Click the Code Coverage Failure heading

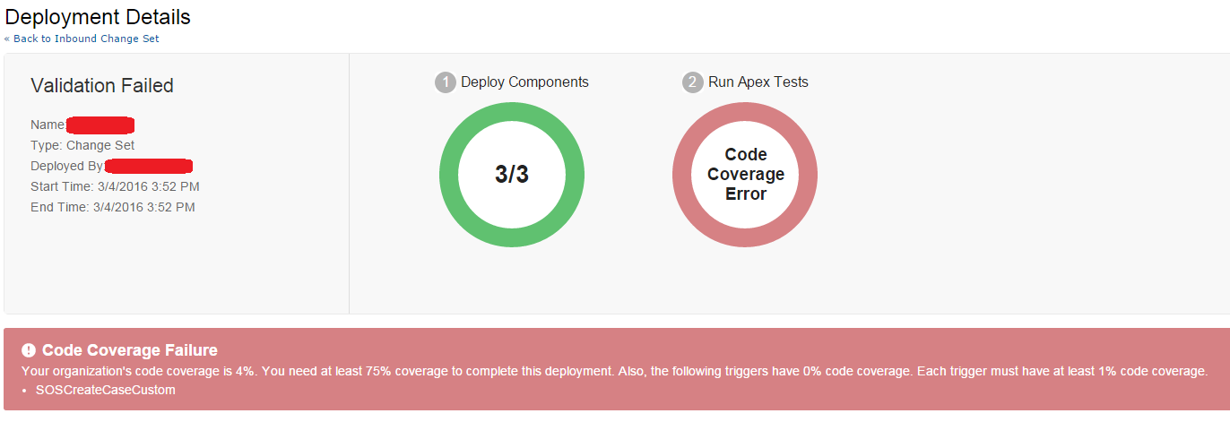click(130, 350)
